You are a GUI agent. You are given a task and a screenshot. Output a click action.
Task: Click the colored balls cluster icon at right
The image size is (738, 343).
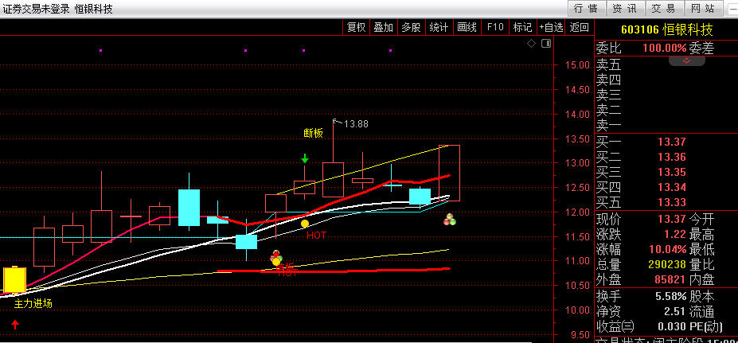pos(449,219)
